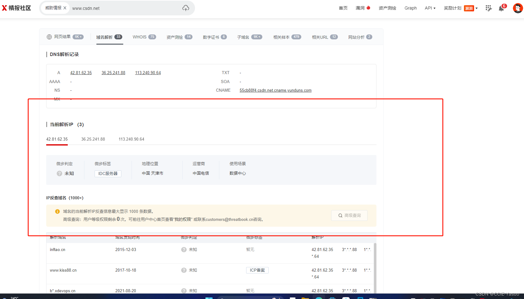
Task: Remove the 威胁情报 search tag
Action: tap(65, 8)
